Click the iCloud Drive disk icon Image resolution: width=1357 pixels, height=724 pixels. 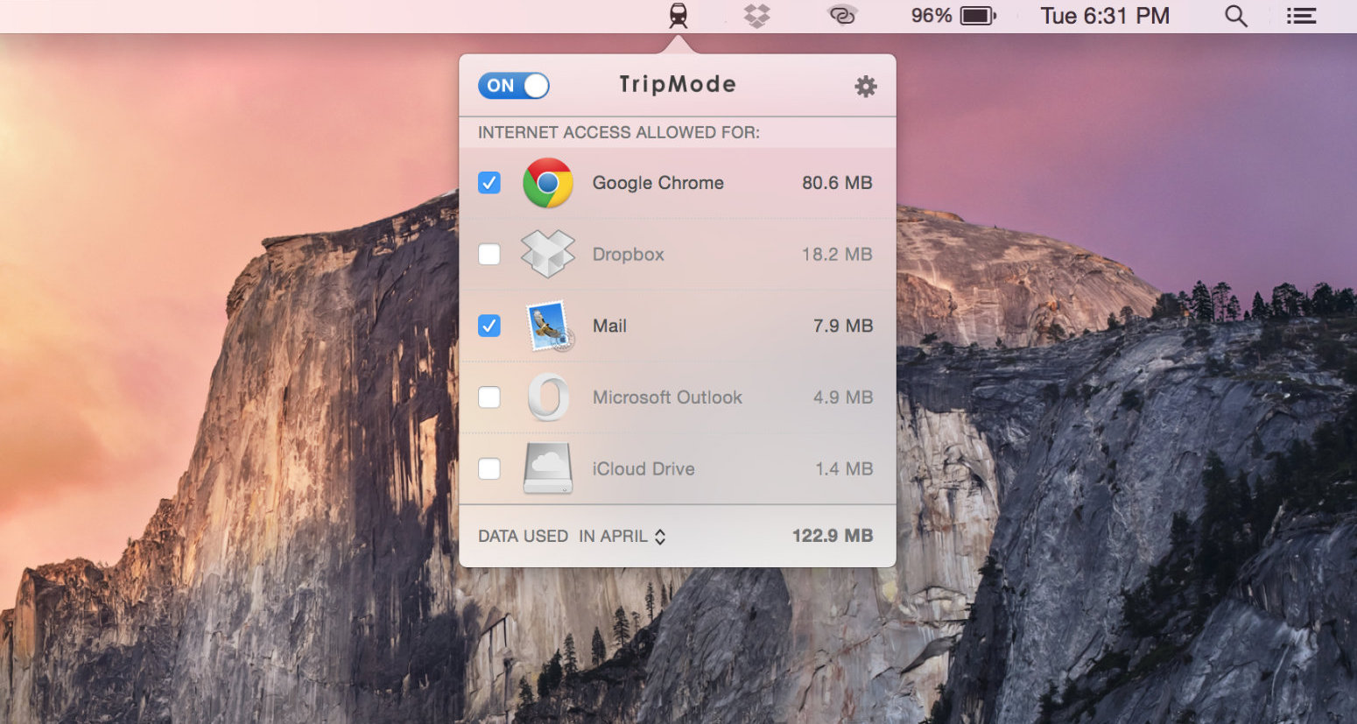(x=548, y=468)
